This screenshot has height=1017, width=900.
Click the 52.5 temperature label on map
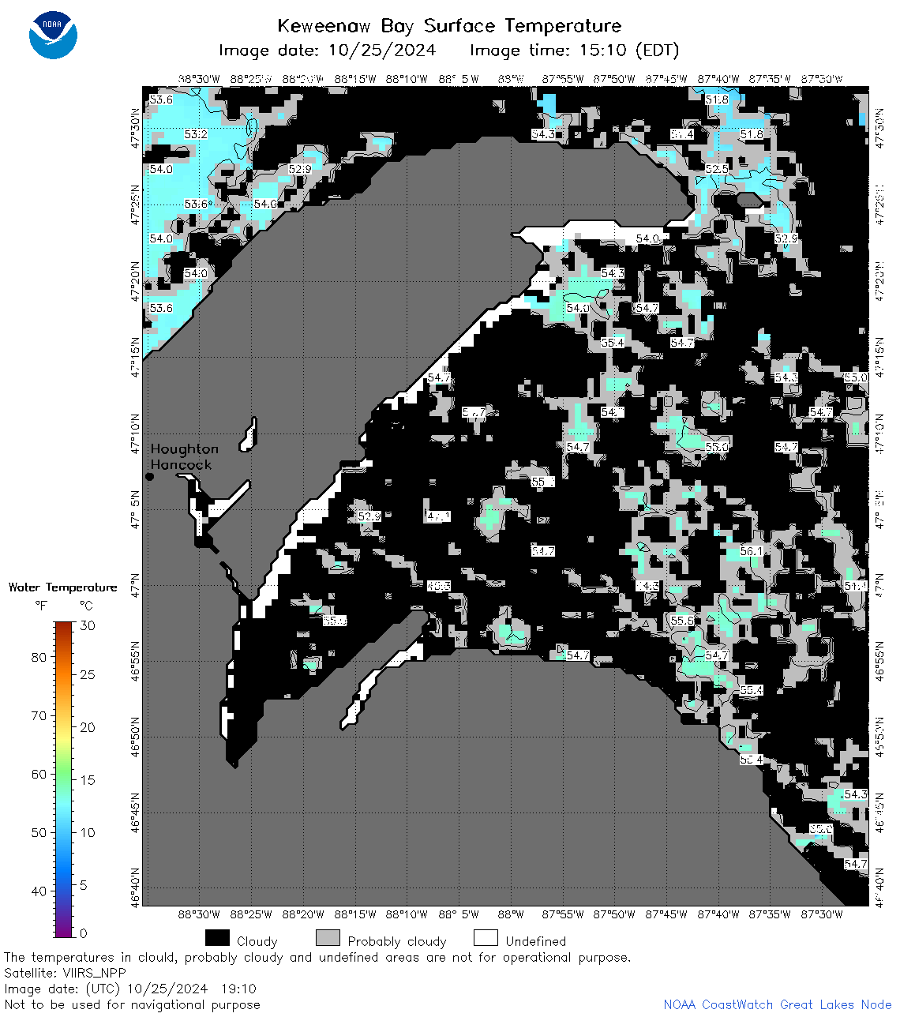coord(717,169)
